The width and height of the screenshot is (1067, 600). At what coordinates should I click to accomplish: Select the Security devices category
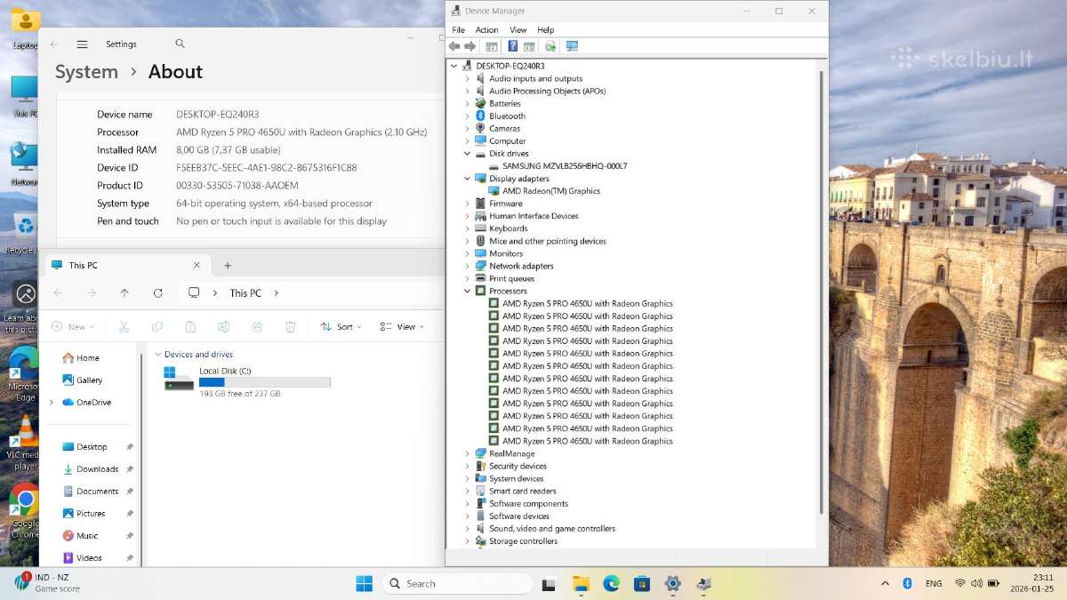pos(510,466)
